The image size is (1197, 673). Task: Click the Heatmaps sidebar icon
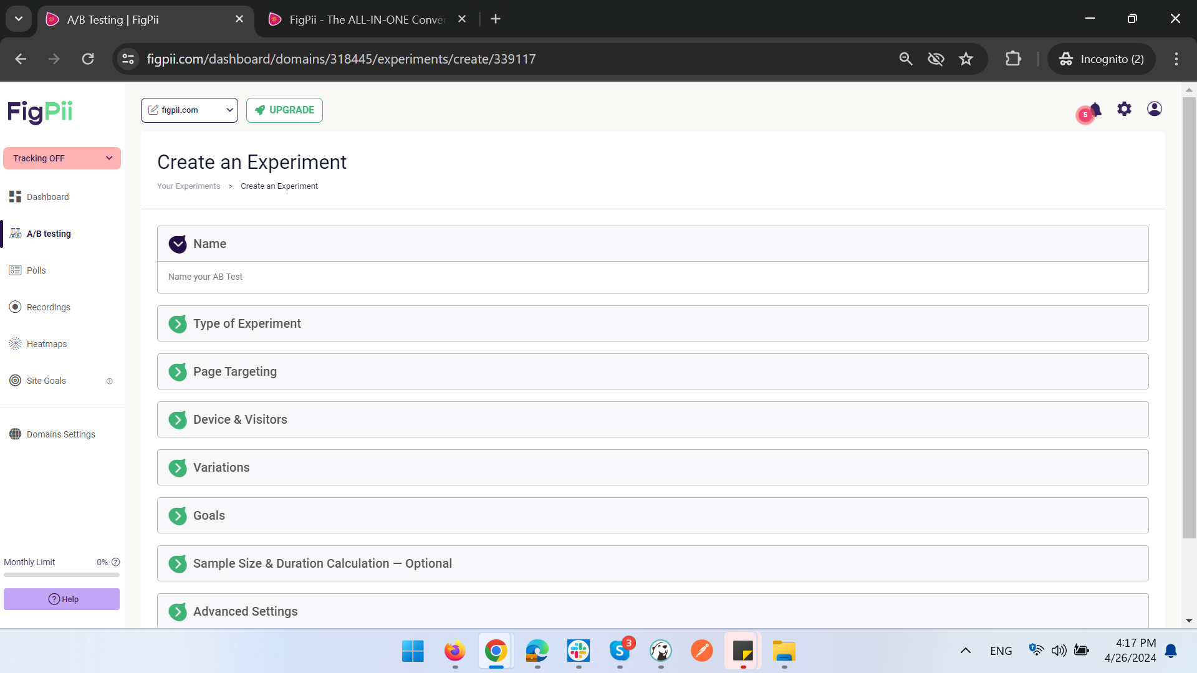(x=15, y=344)
